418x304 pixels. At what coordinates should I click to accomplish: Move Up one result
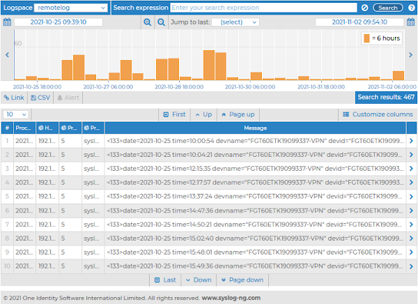pos(204,114)
